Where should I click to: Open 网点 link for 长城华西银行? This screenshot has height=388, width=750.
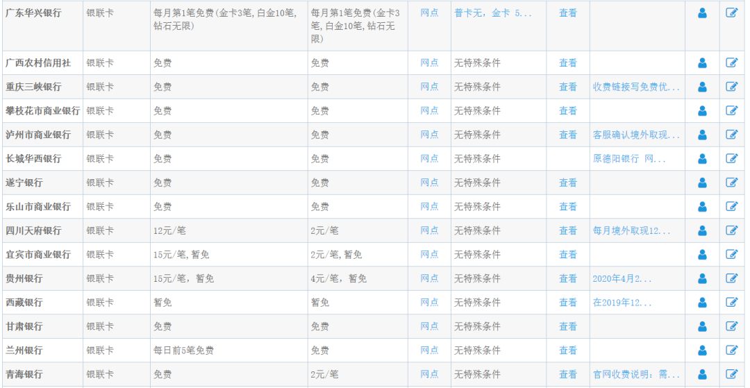429,159
